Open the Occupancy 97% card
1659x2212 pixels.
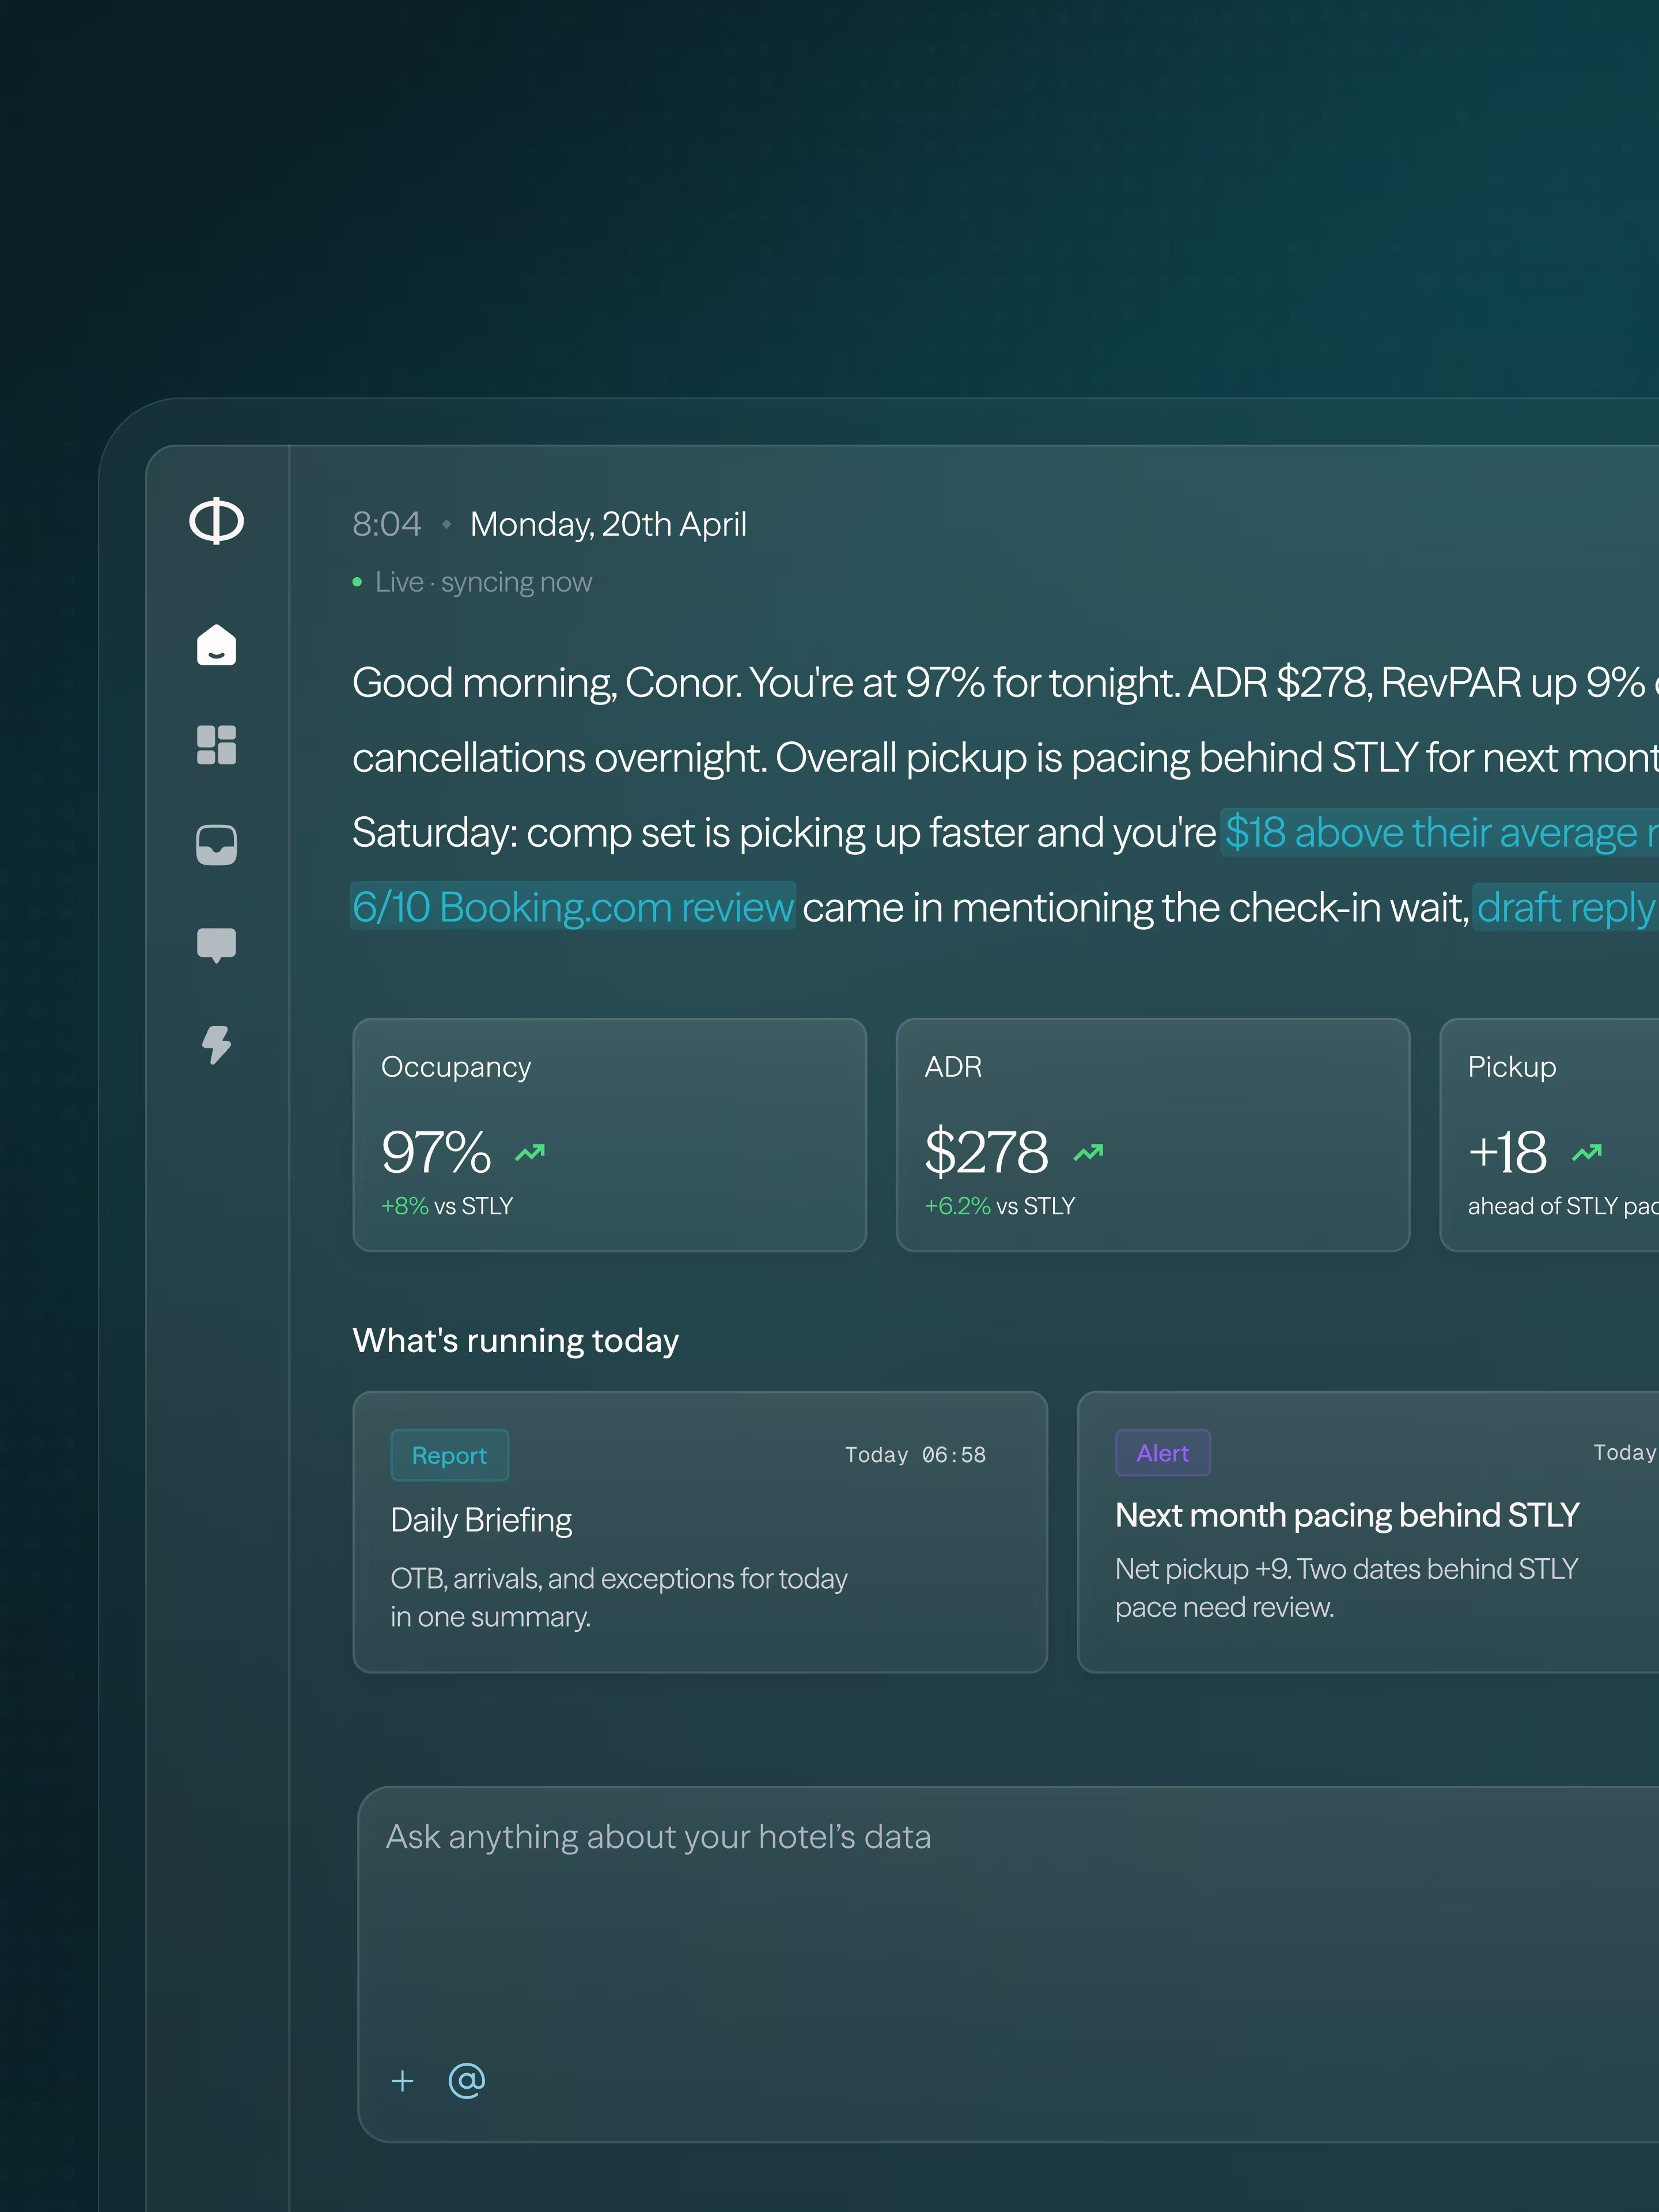click(609, 1135)
